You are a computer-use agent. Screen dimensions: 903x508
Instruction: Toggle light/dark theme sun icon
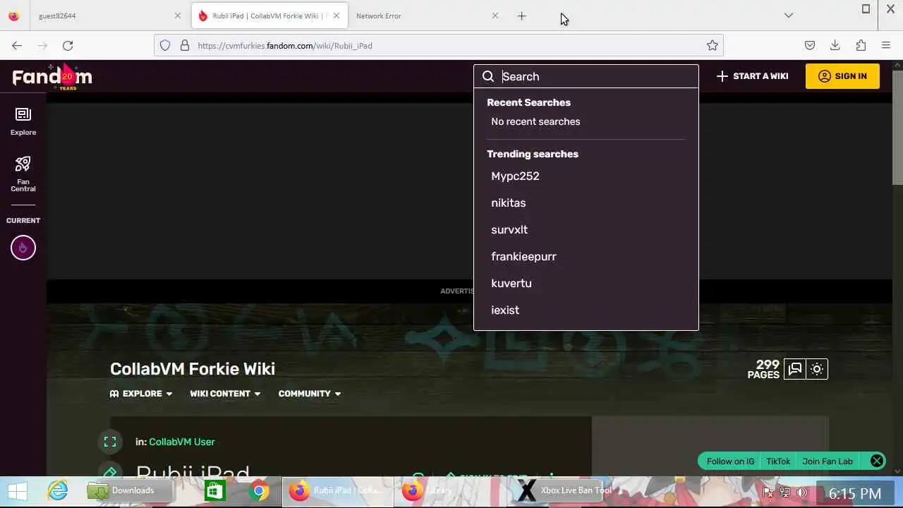[817, 369]
